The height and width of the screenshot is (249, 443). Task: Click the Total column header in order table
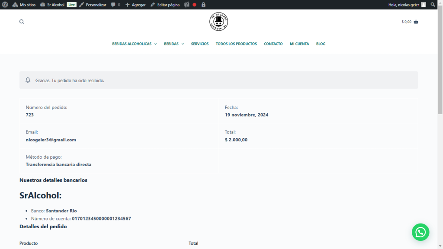pyautogui.click(x=193, y=243)
